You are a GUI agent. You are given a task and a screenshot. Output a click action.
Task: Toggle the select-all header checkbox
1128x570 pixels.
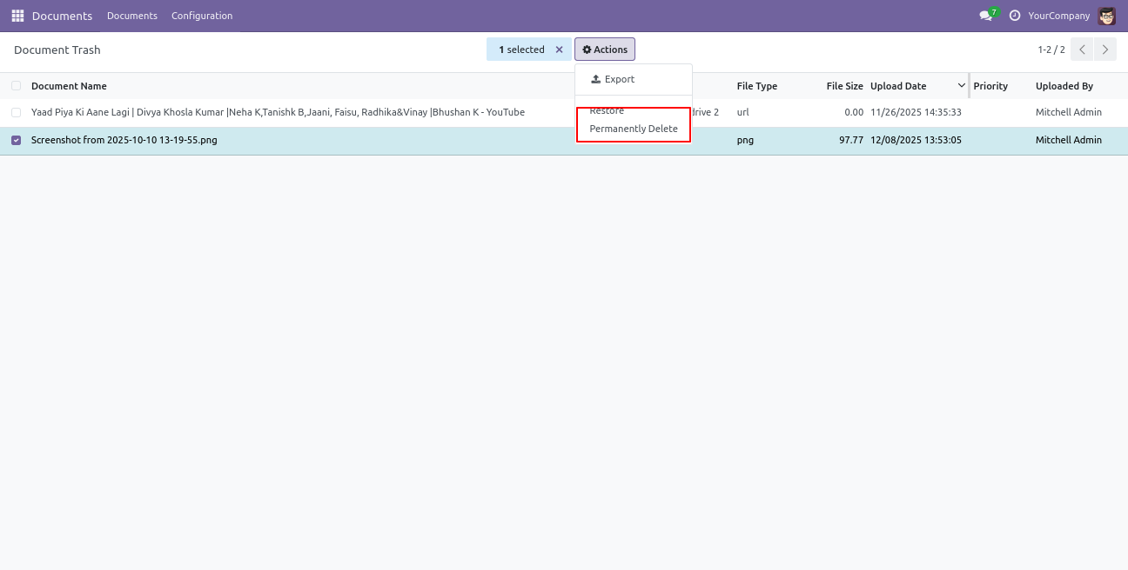(16, 86)
